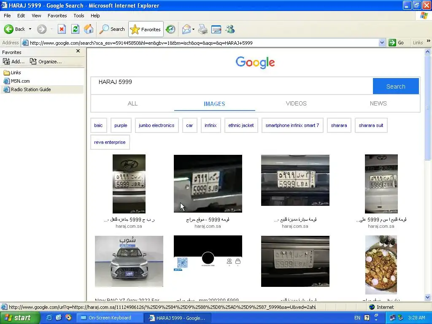The width and height of the screenshot is (432, 324).
Task: Print the page with printer icon
Action: pyautogui.click(x=203, y=29)
